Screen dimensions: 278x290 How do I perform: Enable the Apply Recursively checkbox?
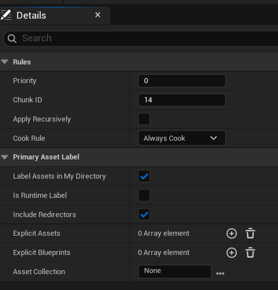[x=144, y=119]
